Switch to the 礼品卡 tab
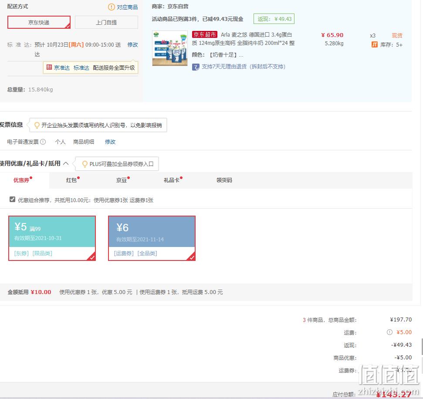Screen dimensions: 423x399 (172, 180)
